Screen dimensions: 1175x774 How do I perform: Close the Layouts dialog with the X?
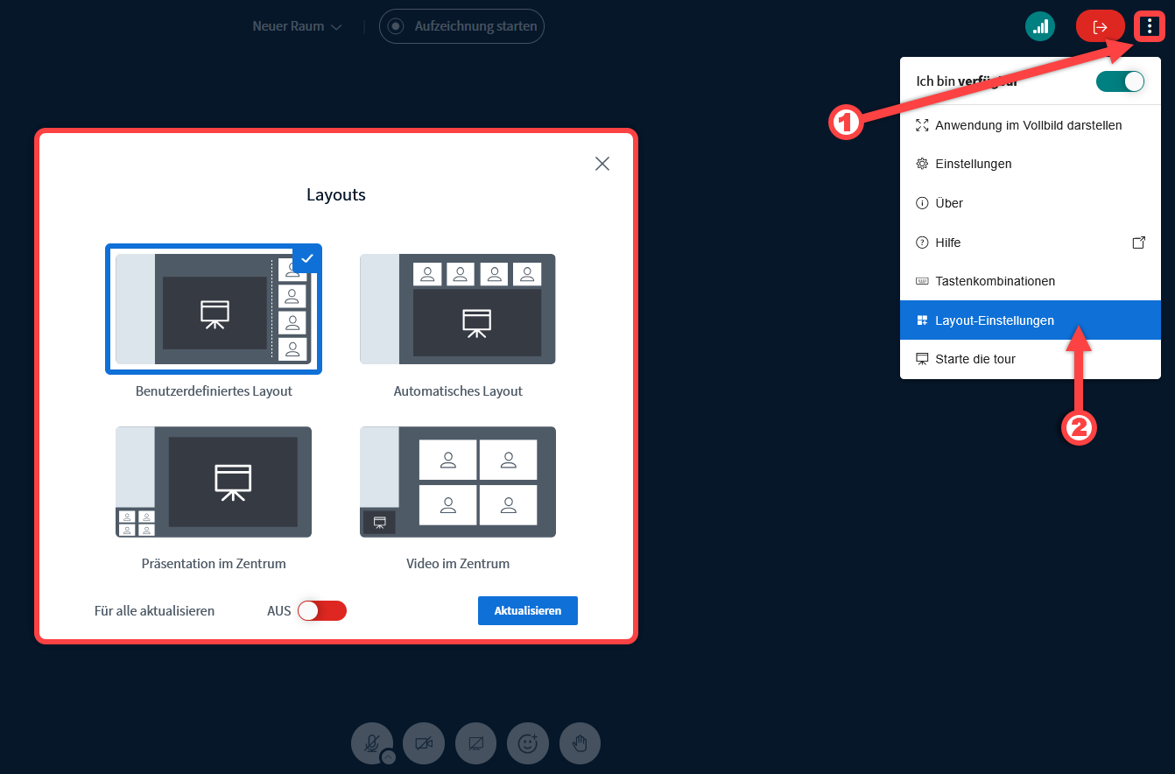(602, 164)
